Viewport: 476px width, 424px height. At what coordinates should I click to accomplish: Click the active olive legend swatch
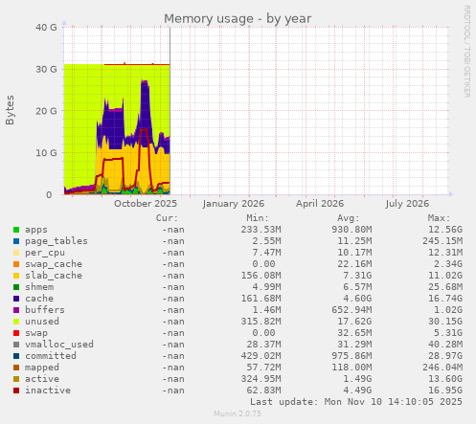(16, 379)
